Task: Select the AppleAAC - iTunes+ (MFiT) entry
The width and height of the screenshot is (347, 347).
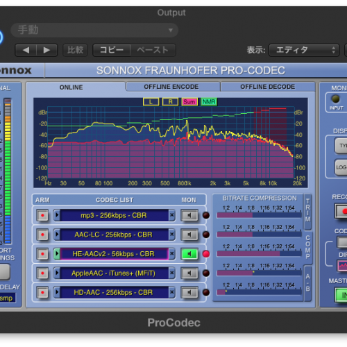Action: [x=115, y=273]
